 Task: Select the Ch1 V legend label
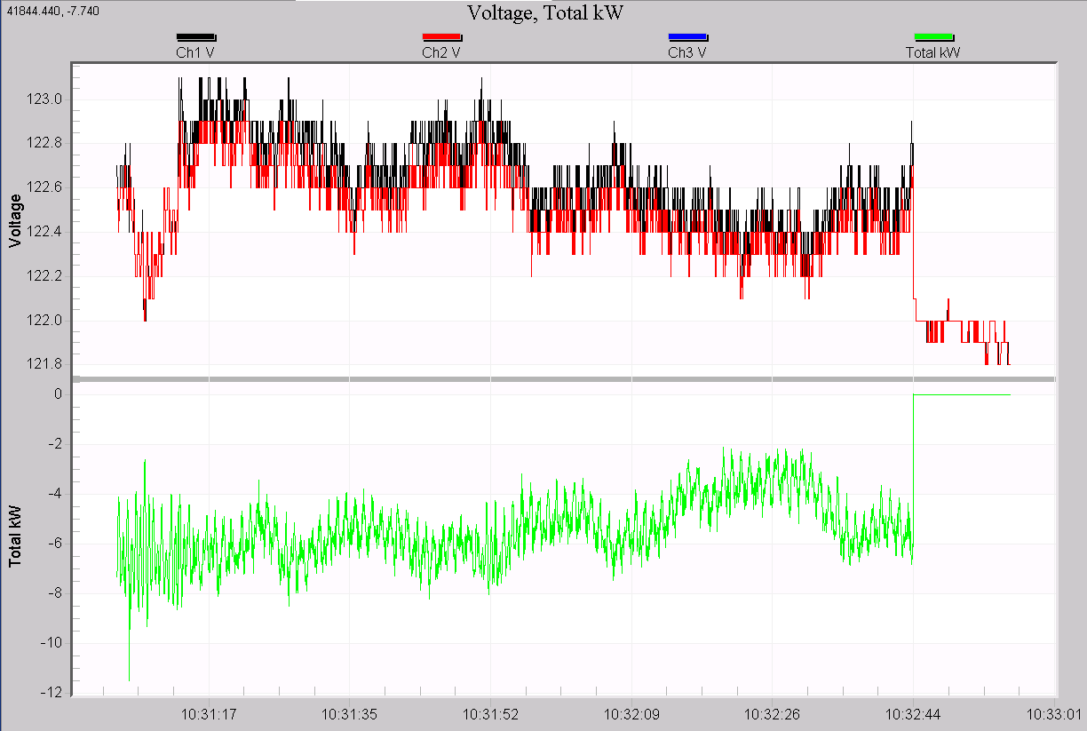pyautogui.click(x=197, y=52)
